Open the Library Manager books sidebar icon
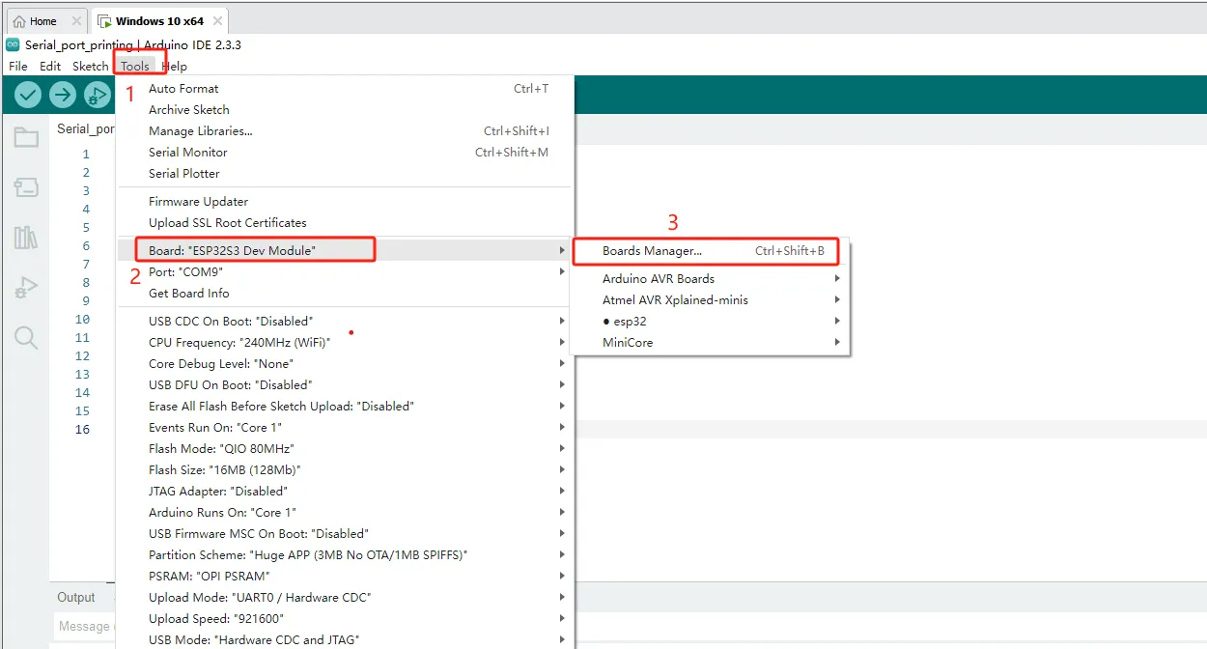Viewport: 1207px width, 649px height. (x=26, y=238)
